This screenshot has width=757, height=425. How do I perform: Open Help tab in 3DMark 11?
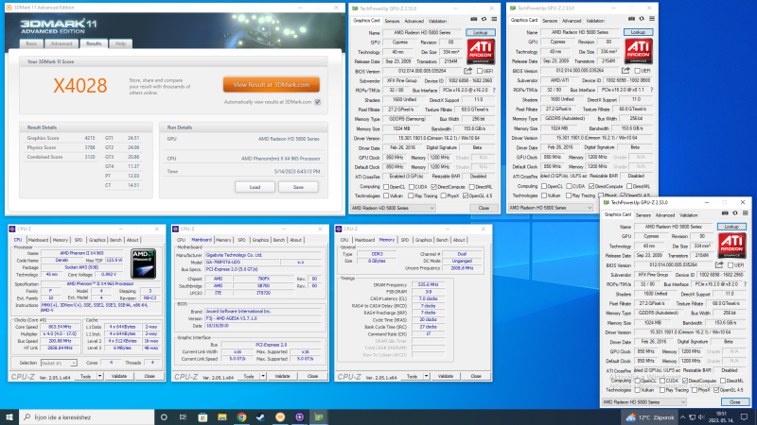121,43
